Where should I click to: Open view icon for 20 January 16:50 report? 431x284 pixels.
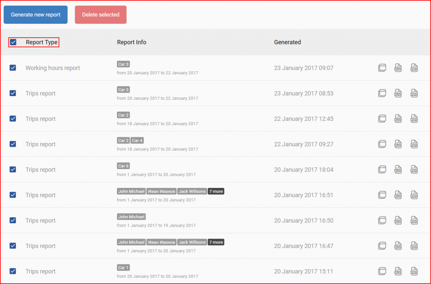pos(382,221)
